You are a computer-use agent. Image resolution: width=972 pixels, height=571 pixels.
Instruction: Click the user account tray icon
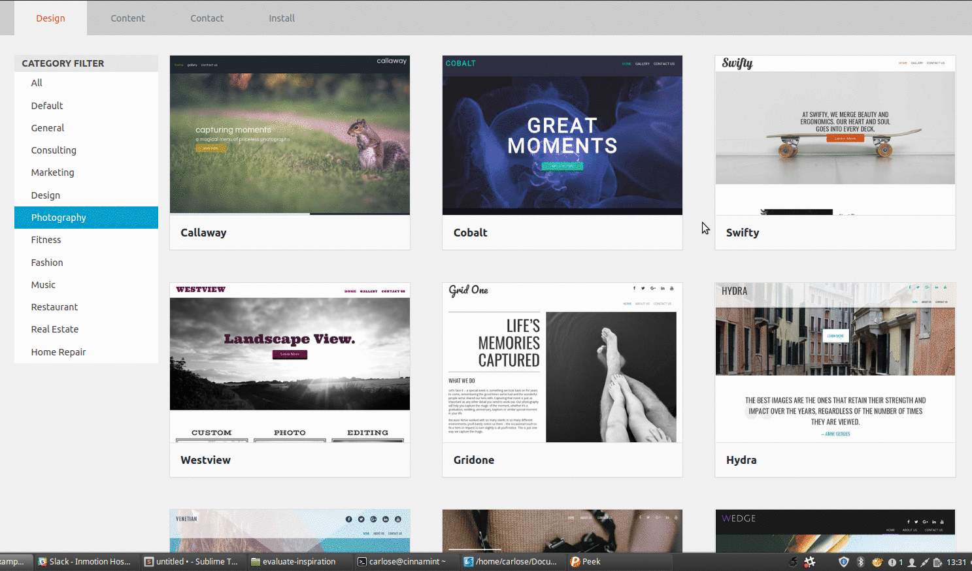(x=912, y=562)
